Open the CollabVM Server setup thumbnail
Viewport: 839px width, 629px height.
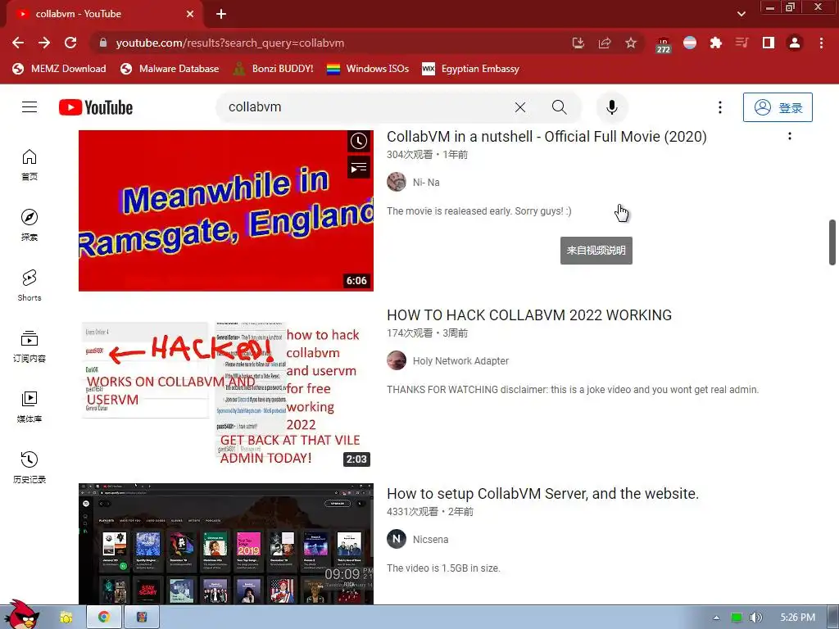click(x=226, y=544)
